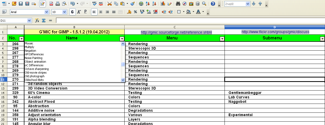Image resolution: width=325 pixels, height=125 pixels.
Task: Print the file directly
Action: (58, 4)
